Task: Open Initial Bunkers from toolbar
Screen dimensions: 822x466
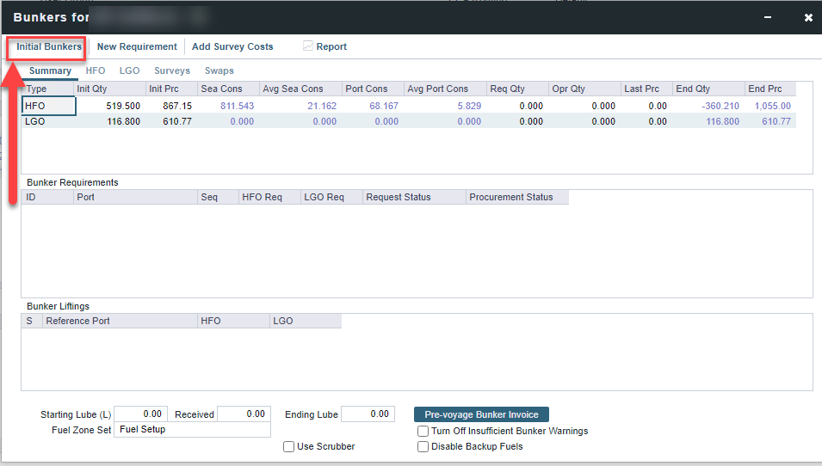Action: [49, 46]
